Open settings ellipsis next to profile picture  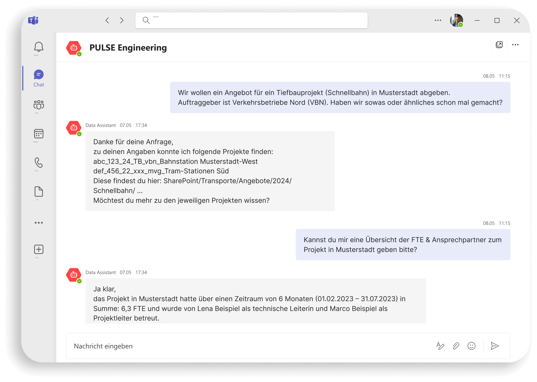point(438,20)
